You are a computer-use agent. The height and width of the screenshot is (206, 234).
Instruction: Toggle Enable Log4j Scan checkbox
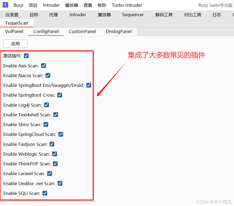tap(46, 105)
